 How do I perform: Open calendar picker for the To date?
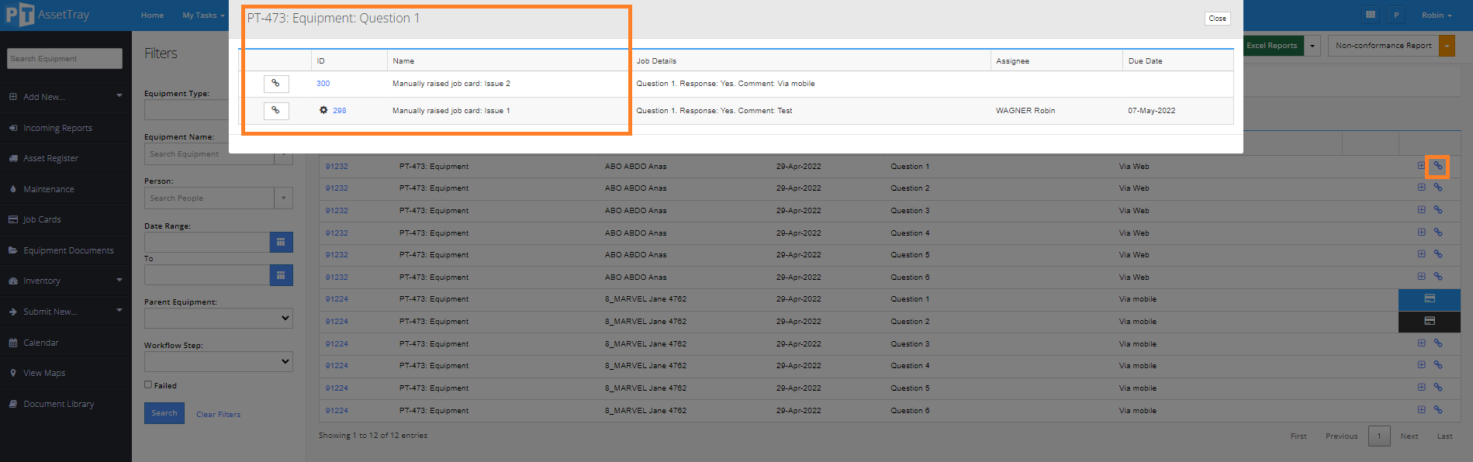click(281, 275)
